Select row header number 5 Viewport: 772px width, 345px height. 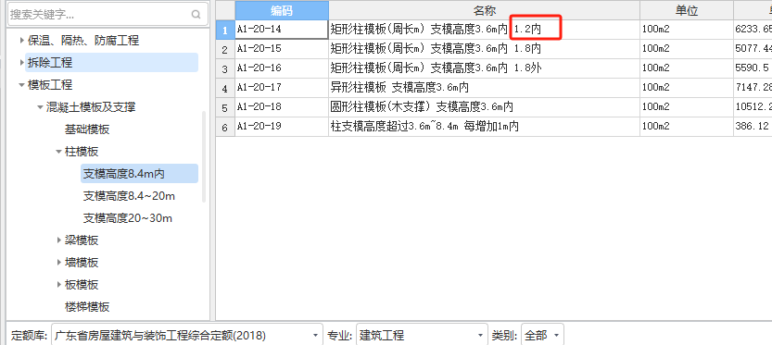point(225,107)
